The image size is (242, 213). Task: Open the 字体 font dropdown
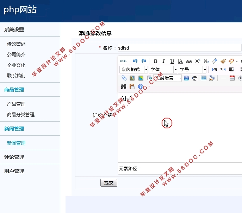(163, 70)
